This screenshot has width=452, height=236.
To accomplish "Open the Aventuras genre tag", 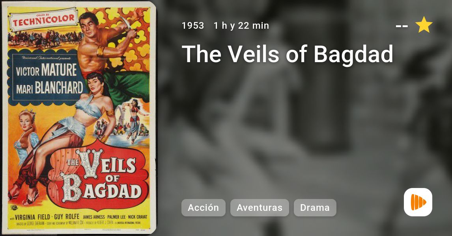I will [260, 208].
